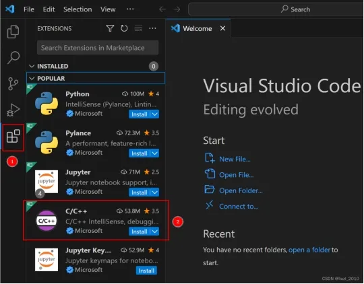Open Run and Debug view

13,110
